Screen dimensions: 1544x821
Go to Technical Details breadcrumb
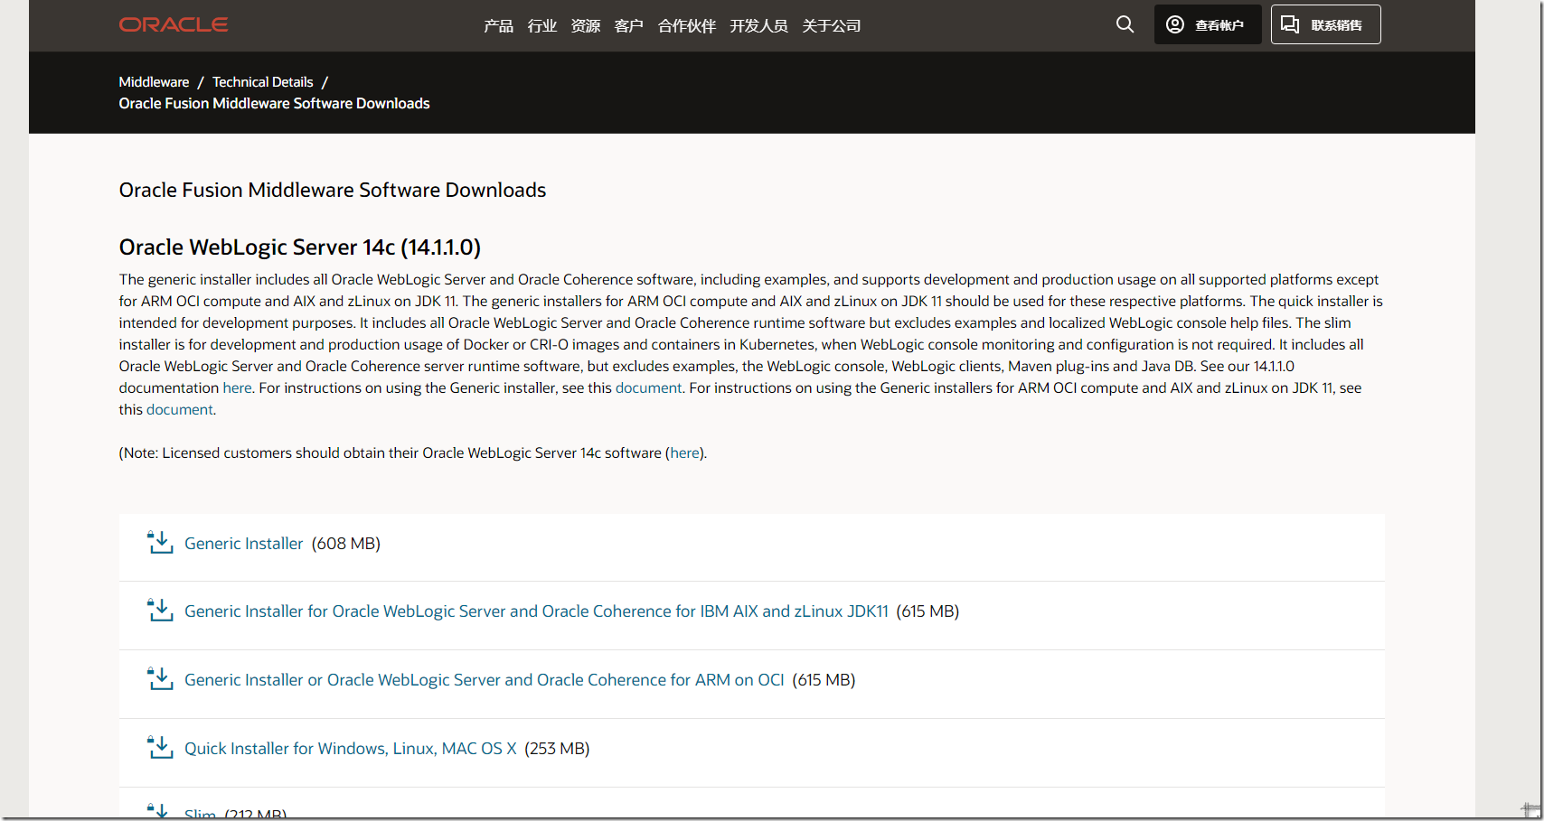pyautogui.click(x=262, y=82)
